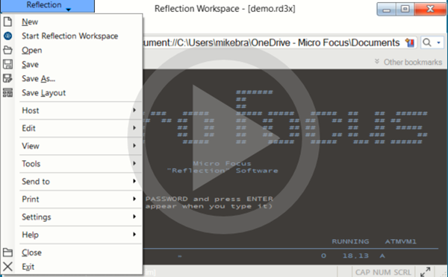Click the Start Reflection Workspace globe icon
Viewport: 448px width, 277px height.
7,36
